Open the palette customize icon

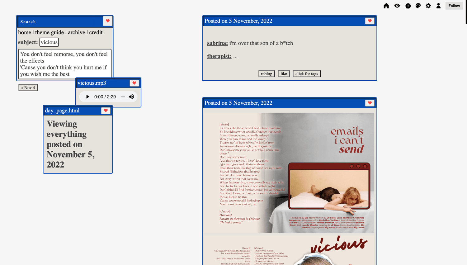click(x=418, y=6)
